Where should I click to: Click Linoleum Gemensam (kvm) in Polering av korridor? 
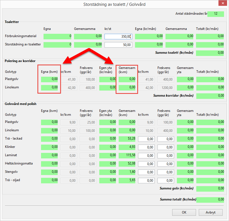click(x=127, y=88)
